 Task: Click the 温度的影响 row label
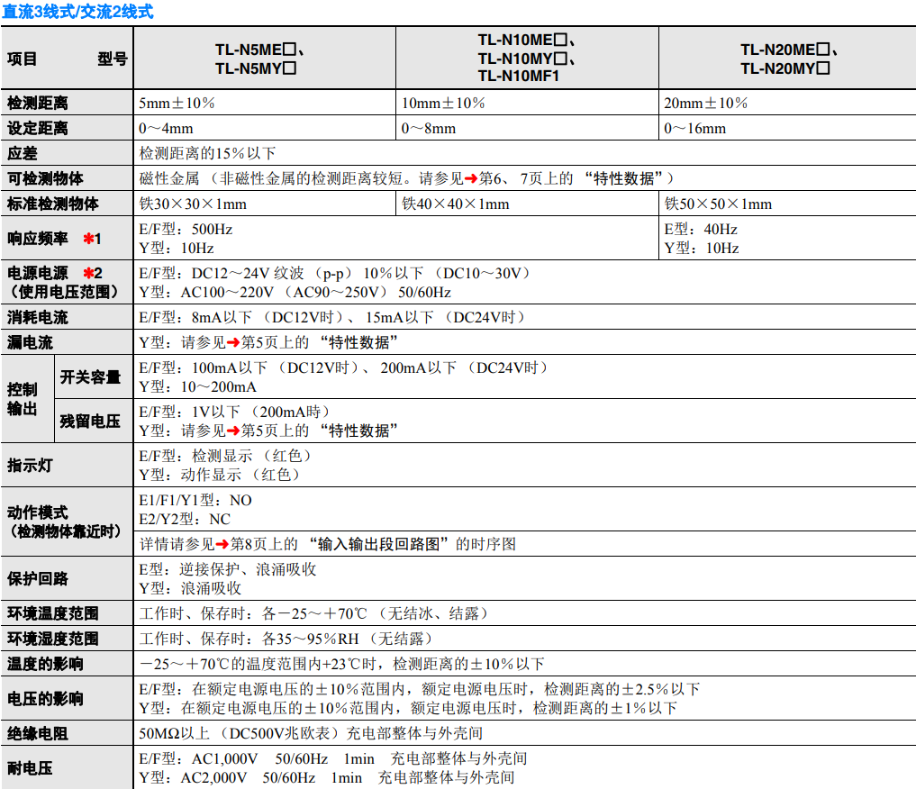45,664
